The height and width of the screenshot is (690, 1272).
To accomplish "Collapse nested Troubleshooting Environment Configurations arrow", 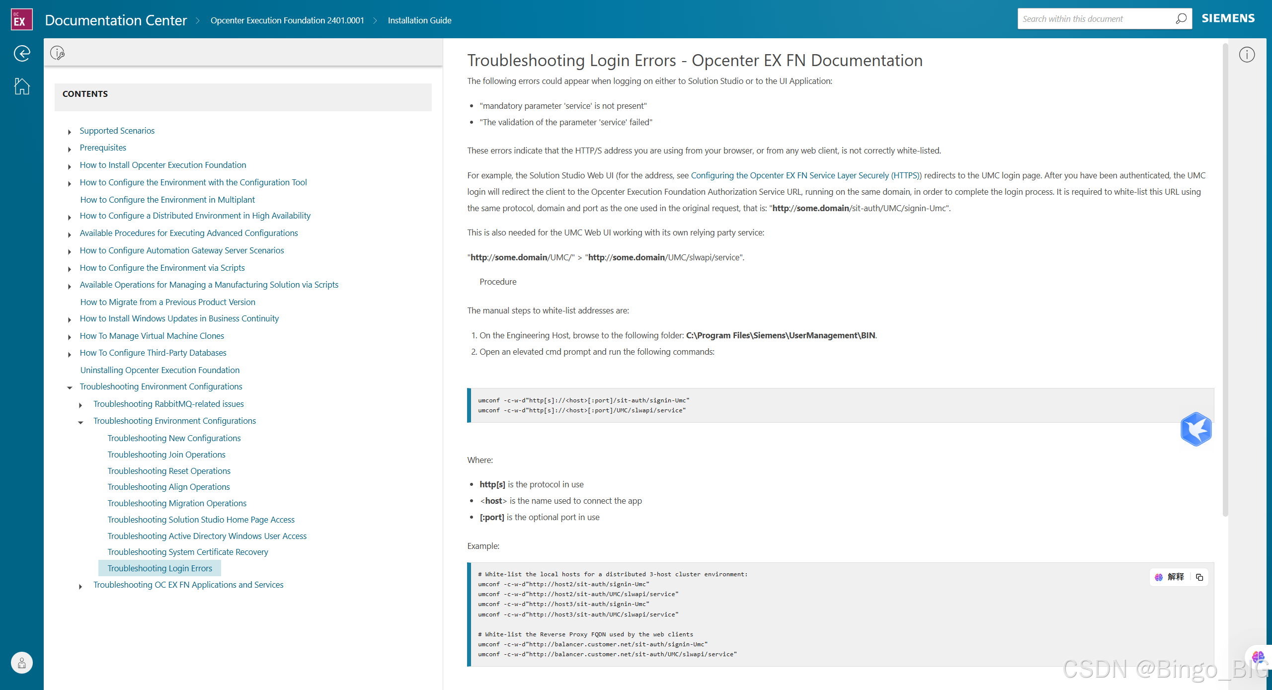I will [80, 422].
